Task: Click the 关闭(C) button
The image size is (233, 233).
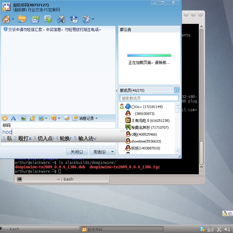Action: (x=77, y=152)
